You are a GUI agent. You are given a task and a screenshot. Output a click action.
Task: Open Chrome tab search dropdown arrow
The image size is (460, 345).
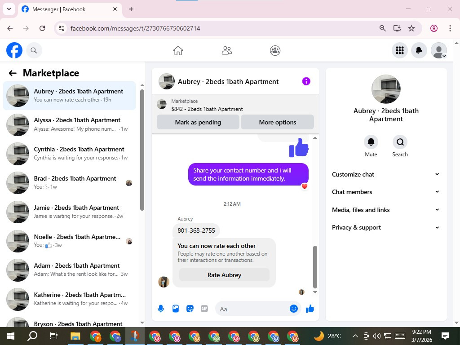click(9, 9)
